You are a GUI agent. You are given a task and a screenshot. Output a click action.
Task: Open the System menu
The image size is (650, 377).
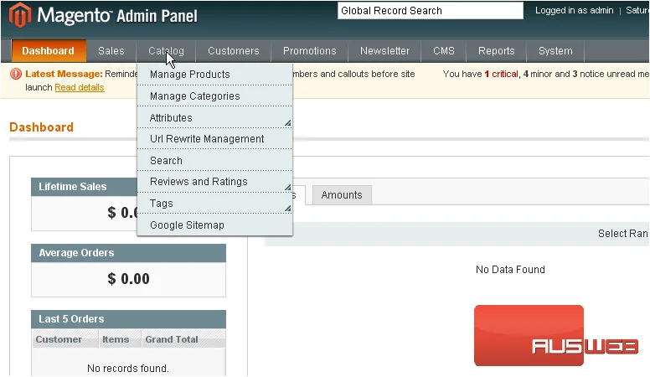tap(555, 51)
